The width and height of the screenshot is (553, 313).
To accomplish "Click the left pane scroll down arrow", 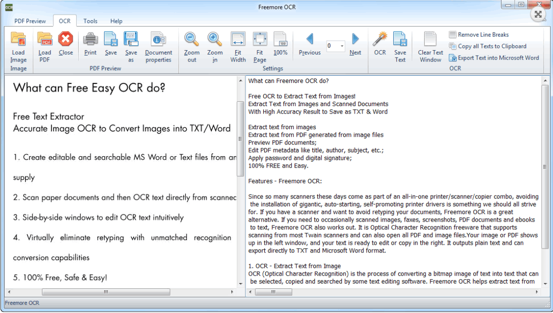I will point(241,284).
